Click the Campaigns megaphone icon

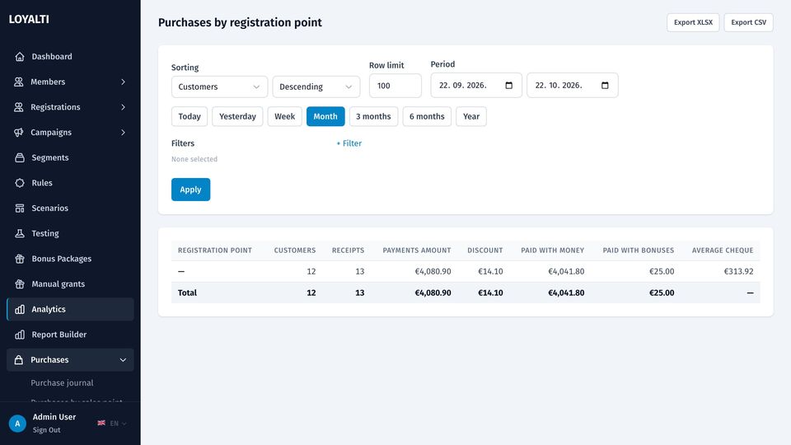coord(19,132)
